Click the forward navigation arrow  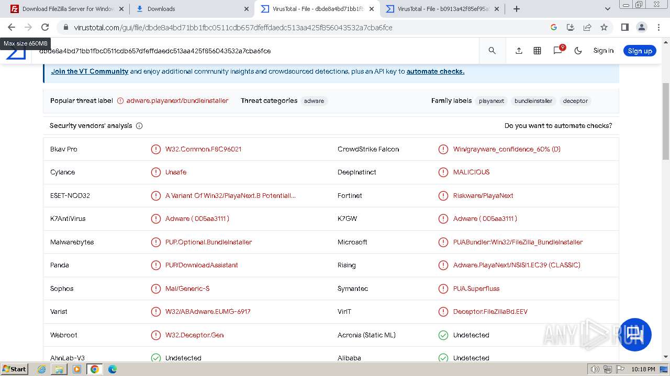point(28,27)
